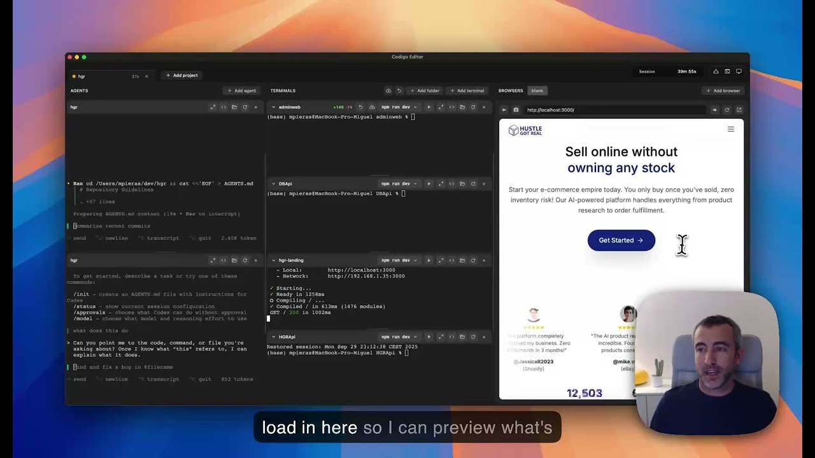
Task: Close the hgr project tab
Action: click(x=146, y=76)
